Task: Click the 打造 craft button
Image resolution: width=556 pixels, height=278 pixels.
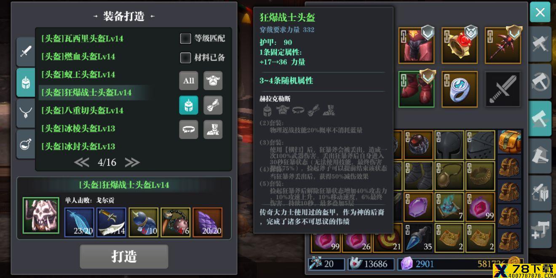Action: click(124, 257)
